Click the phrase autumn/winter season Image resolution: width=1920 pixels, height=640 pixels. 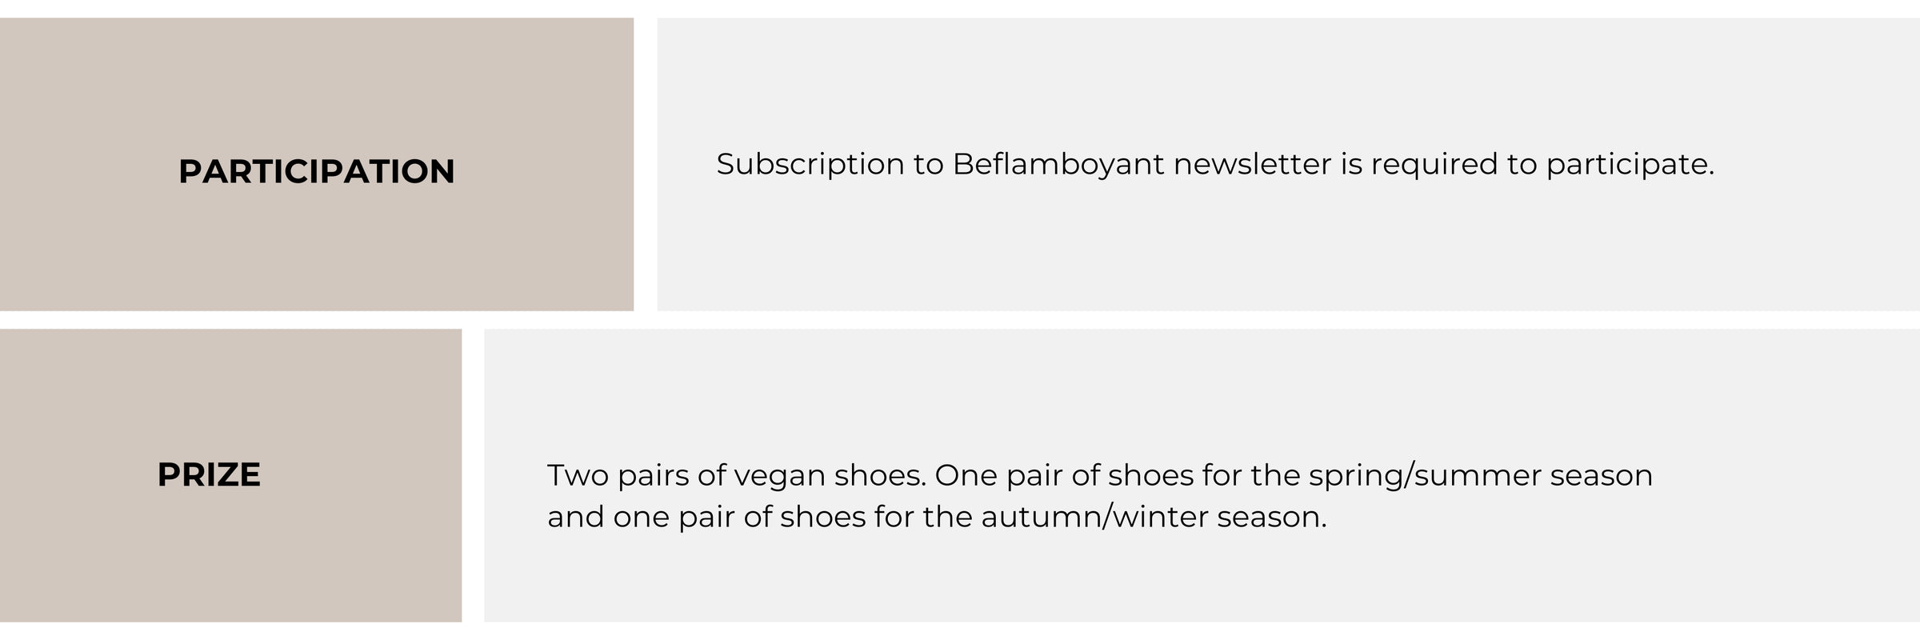coord(1153,517)
